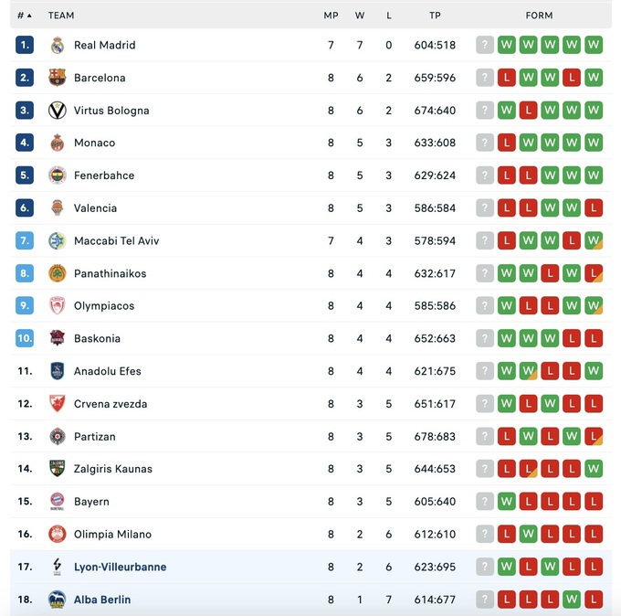Open the Alba Berlin team logo
The width and height of the screenshot is (621, 616).
(58, 600)
